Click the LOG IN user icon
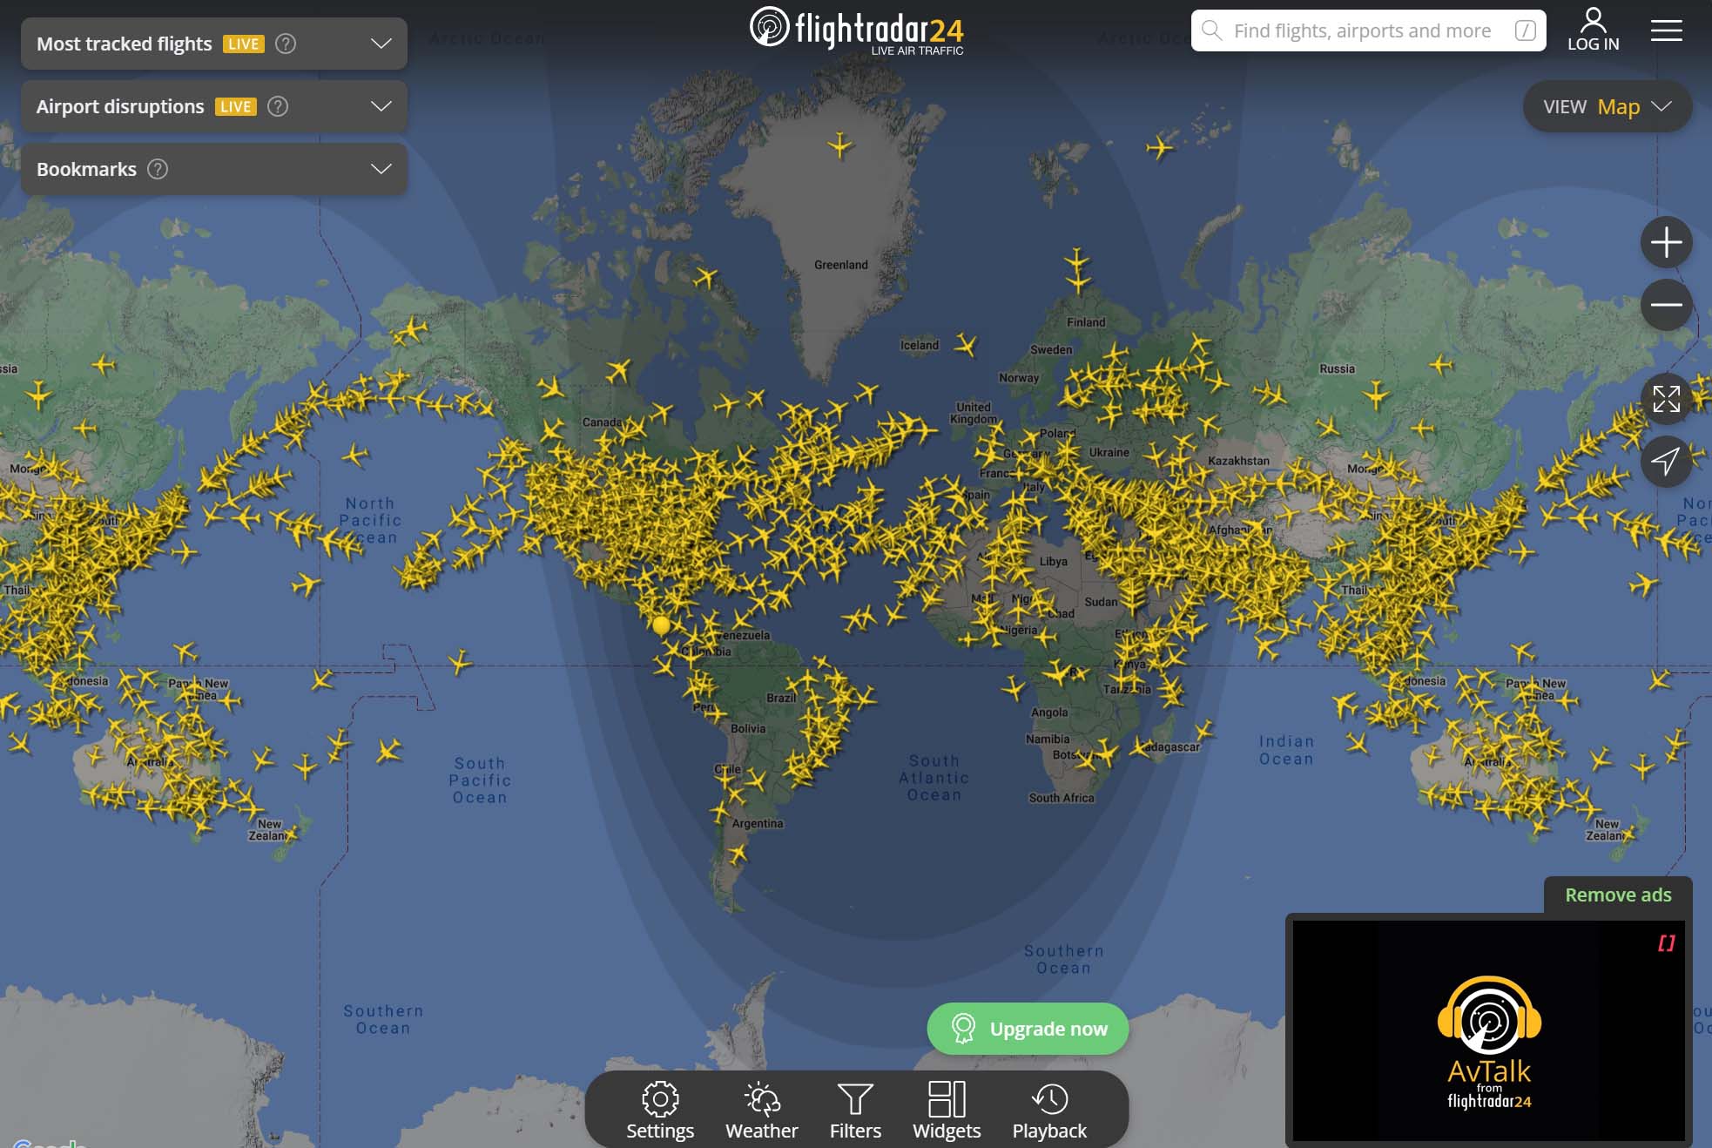 coord(1593,30)
